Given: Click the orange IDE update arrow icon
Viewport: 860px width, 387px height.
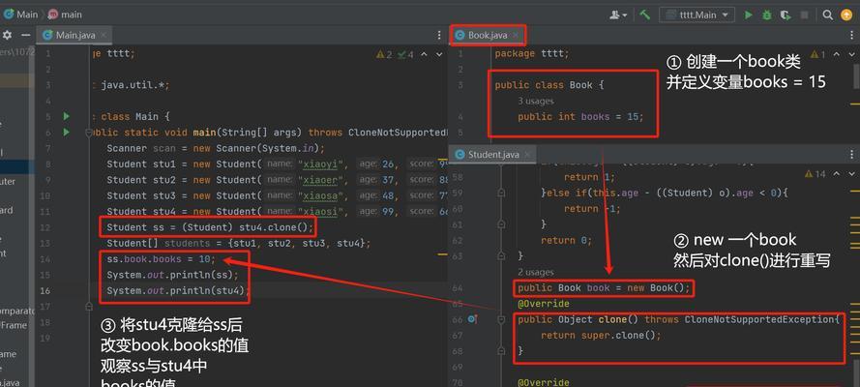Looking at the screenshot, I should [846, 15].
